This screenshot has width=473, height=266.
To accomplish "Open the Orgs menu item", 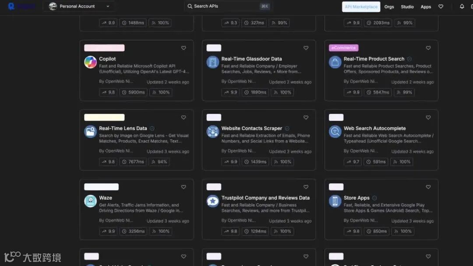I will click(389, 7).
